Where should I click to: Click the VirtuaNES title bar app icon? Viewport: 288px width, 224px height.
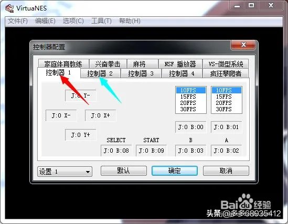point(9,8)
